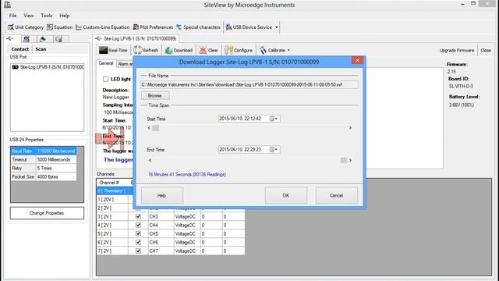Click the SiteView app icon in title bar
This screenshot has width=499, height=281.
point(7,5)
